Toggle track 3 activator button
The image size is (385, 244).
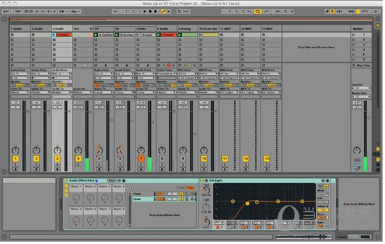[57, 159]
